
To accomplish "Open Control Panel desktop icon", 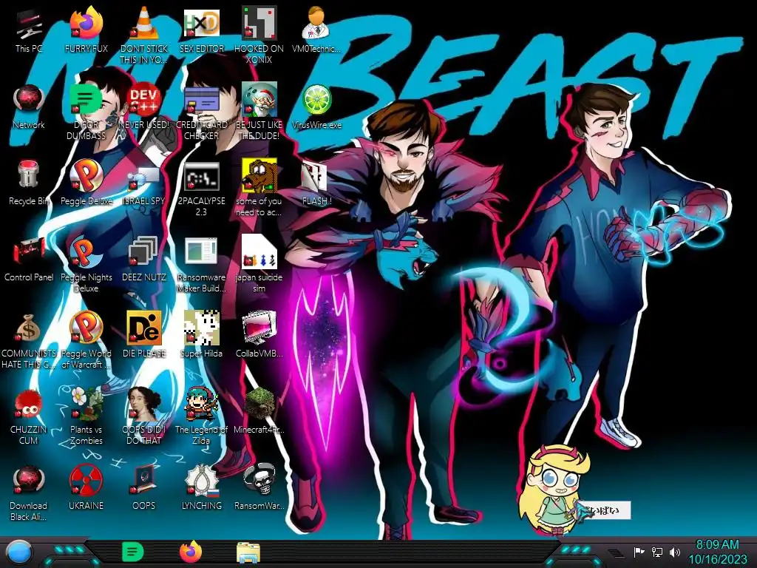I will 29,259.
